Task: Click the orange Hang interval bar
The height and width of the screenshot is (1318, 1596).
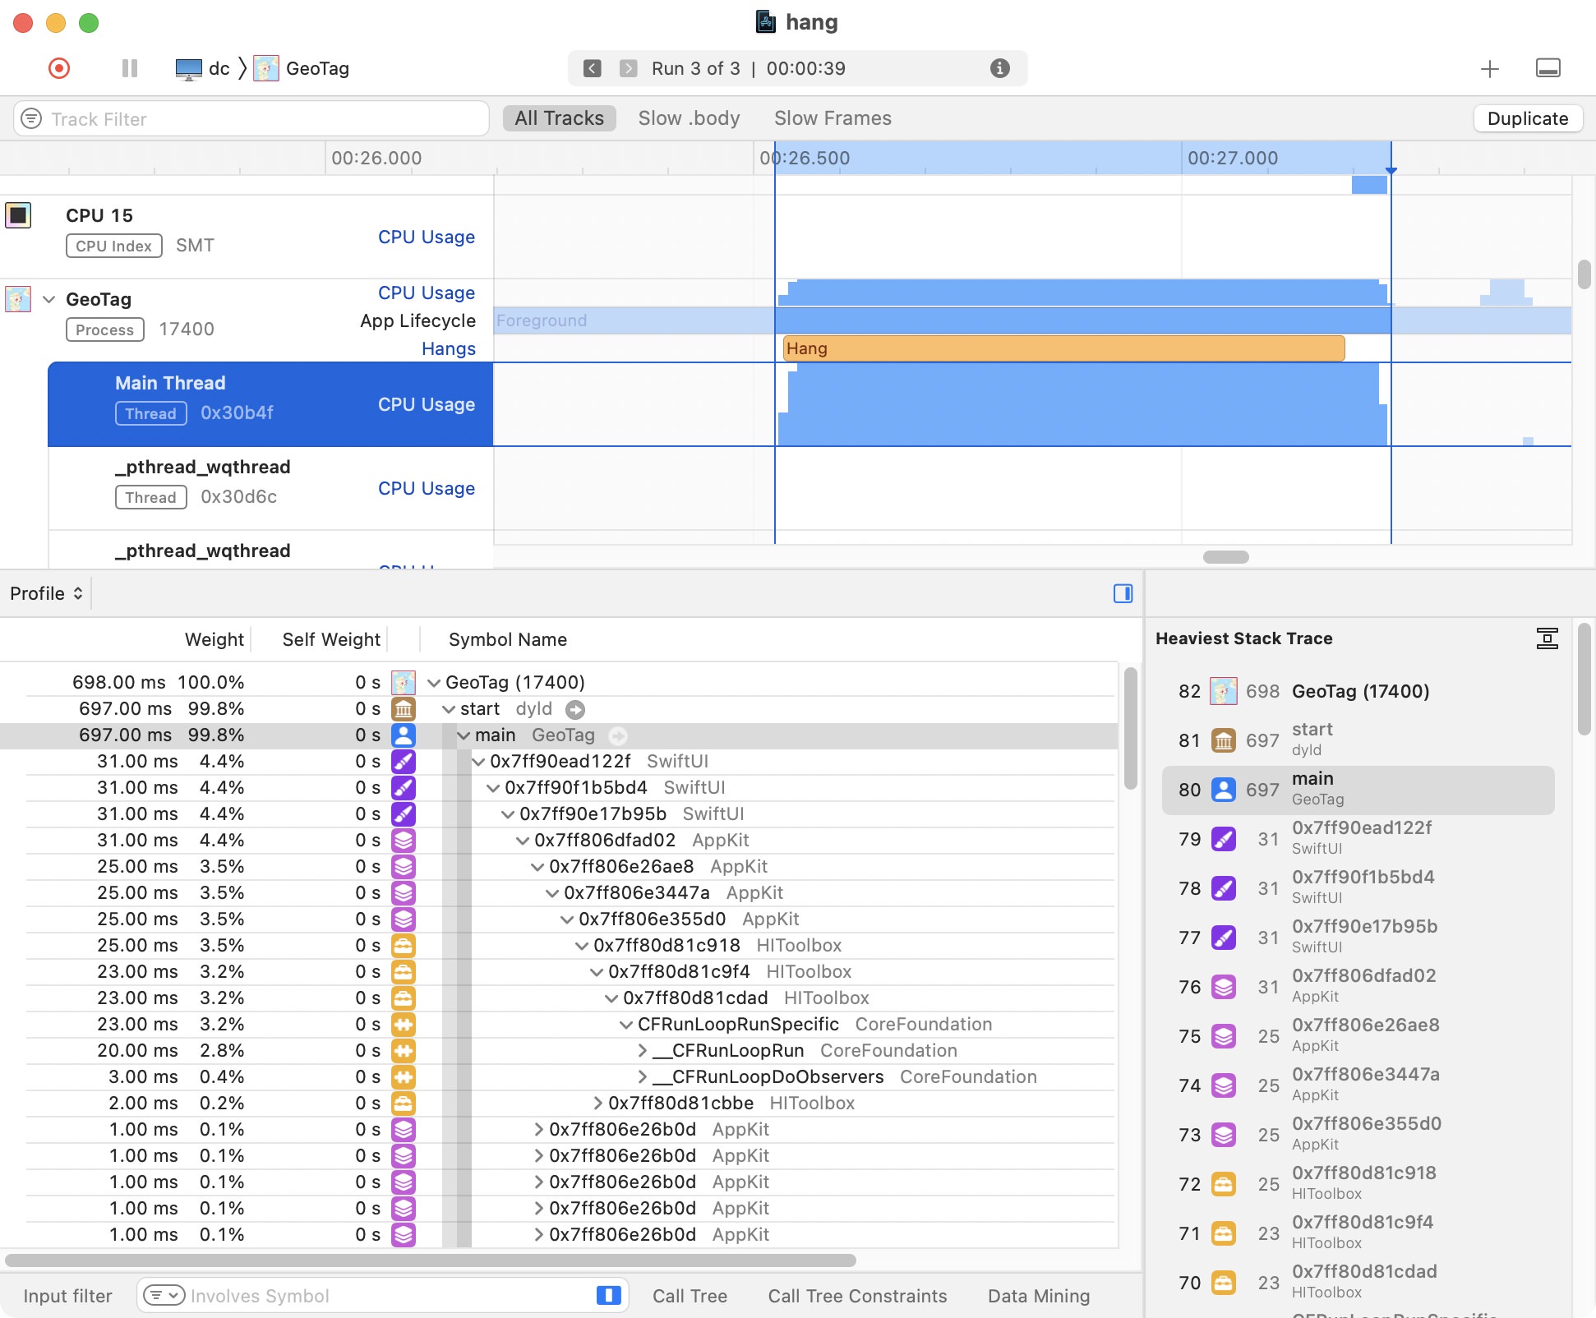Action: 1063,348
